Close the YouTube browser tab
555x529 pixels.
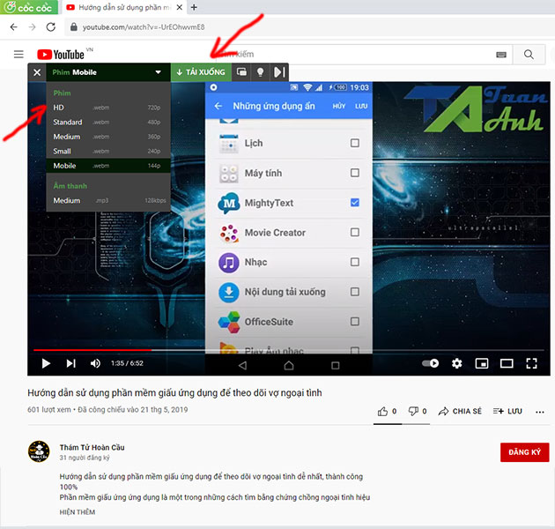180,7
